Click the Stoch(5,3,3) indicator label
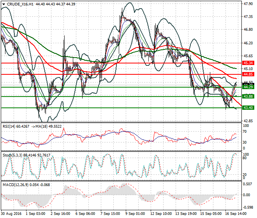 pos(11,154)
